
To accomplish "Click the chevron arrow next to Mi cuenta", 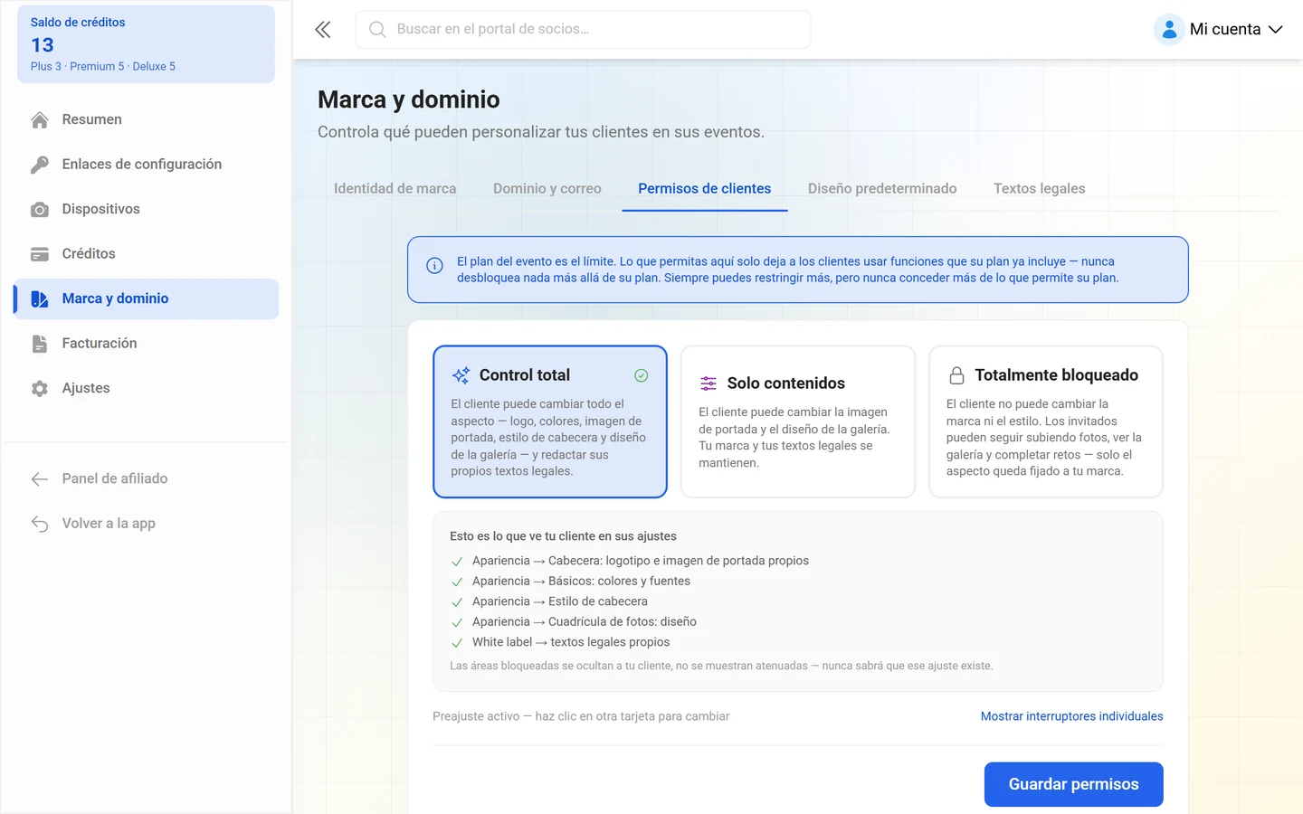I will 1276,30.
